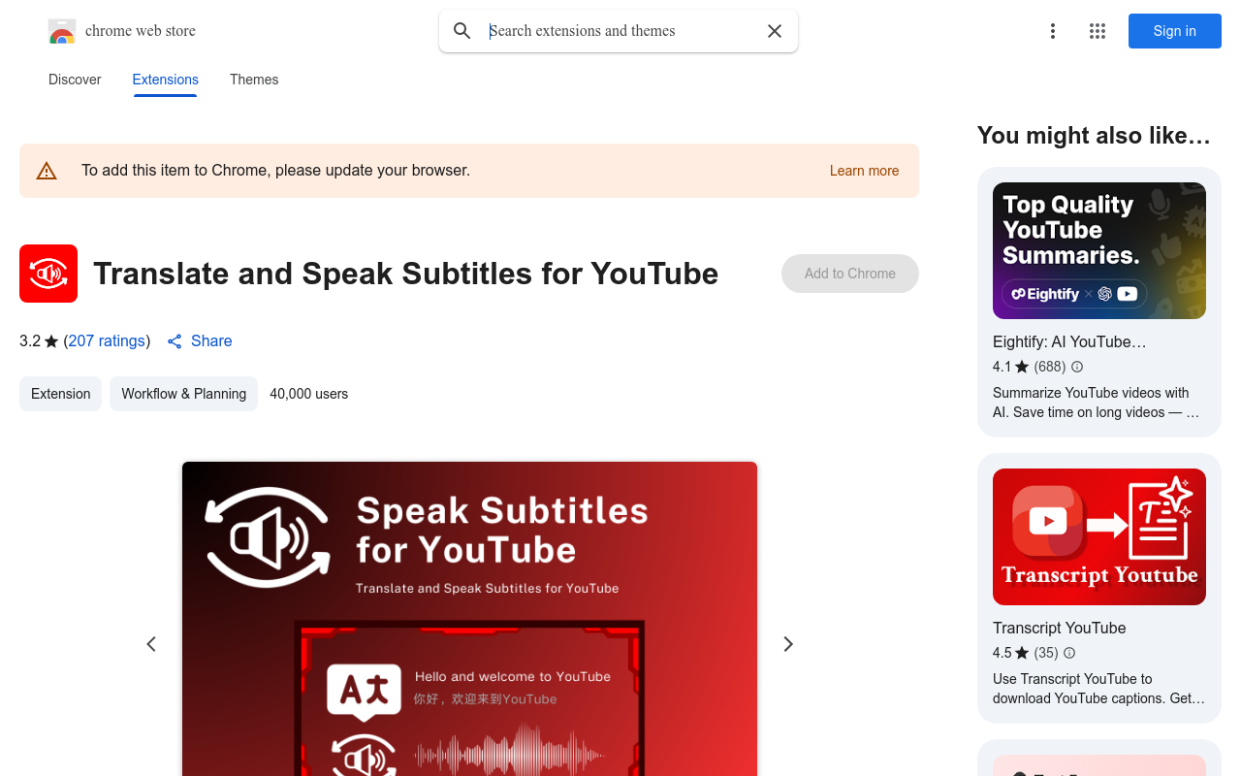The height and width of the screenshot is (776, 1241).
Task: Open the 207 ratings link
Action: click(x=107, y=341)
